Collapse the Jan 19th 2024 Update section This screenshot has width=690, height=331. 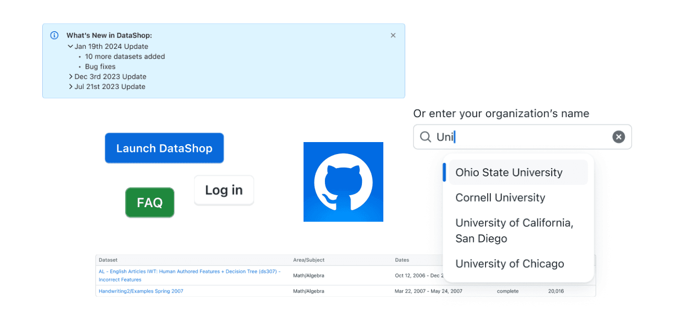coord(70,46)
